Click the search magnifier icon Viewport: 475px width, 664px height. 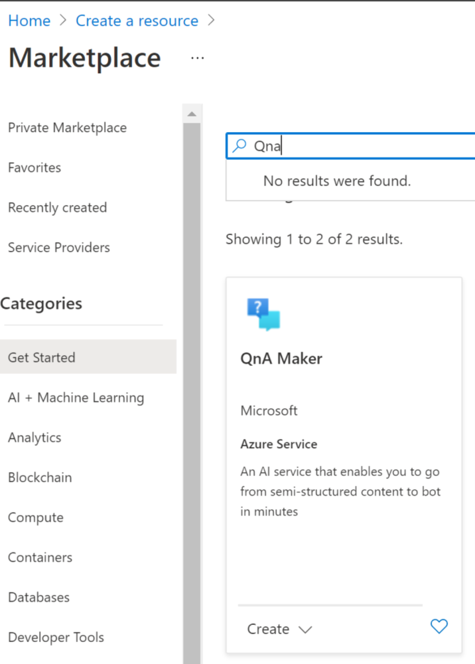(239, 145)
